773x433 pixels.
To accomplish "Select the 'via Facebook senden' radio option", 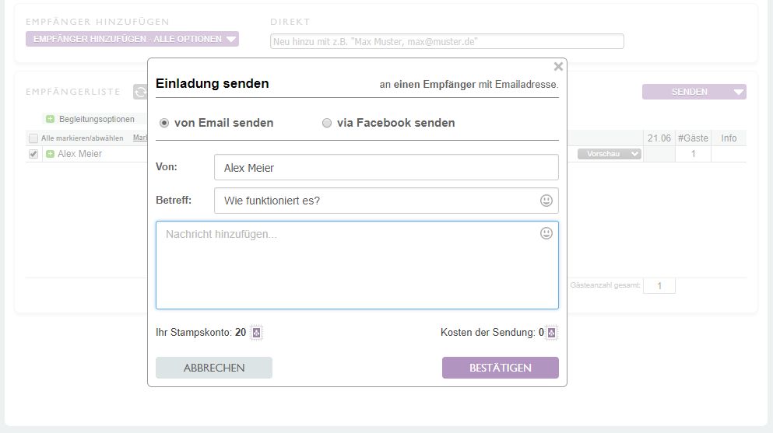I will (327, 123).
